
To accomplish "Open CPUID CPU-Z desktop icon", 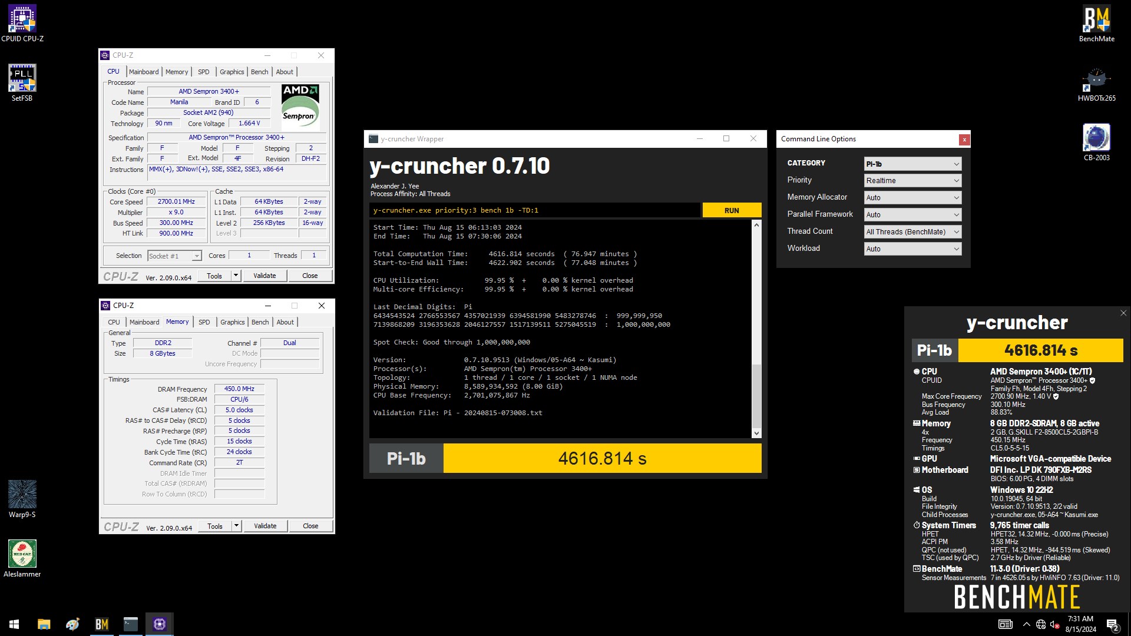I will coord(22,24).
